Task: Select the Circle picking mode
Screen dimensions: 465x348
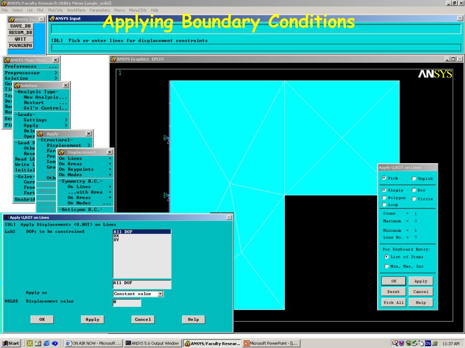Action: [414, 199]
